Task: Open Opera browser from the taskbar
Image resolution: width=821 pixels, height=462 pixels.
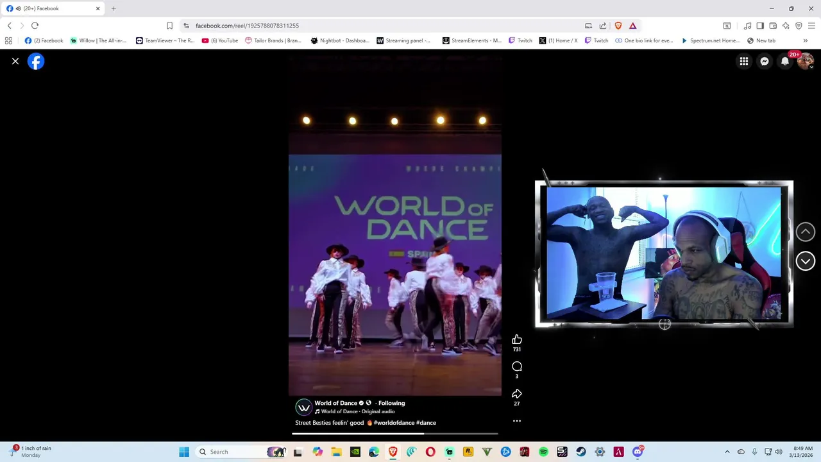Action: pos(430,452)
